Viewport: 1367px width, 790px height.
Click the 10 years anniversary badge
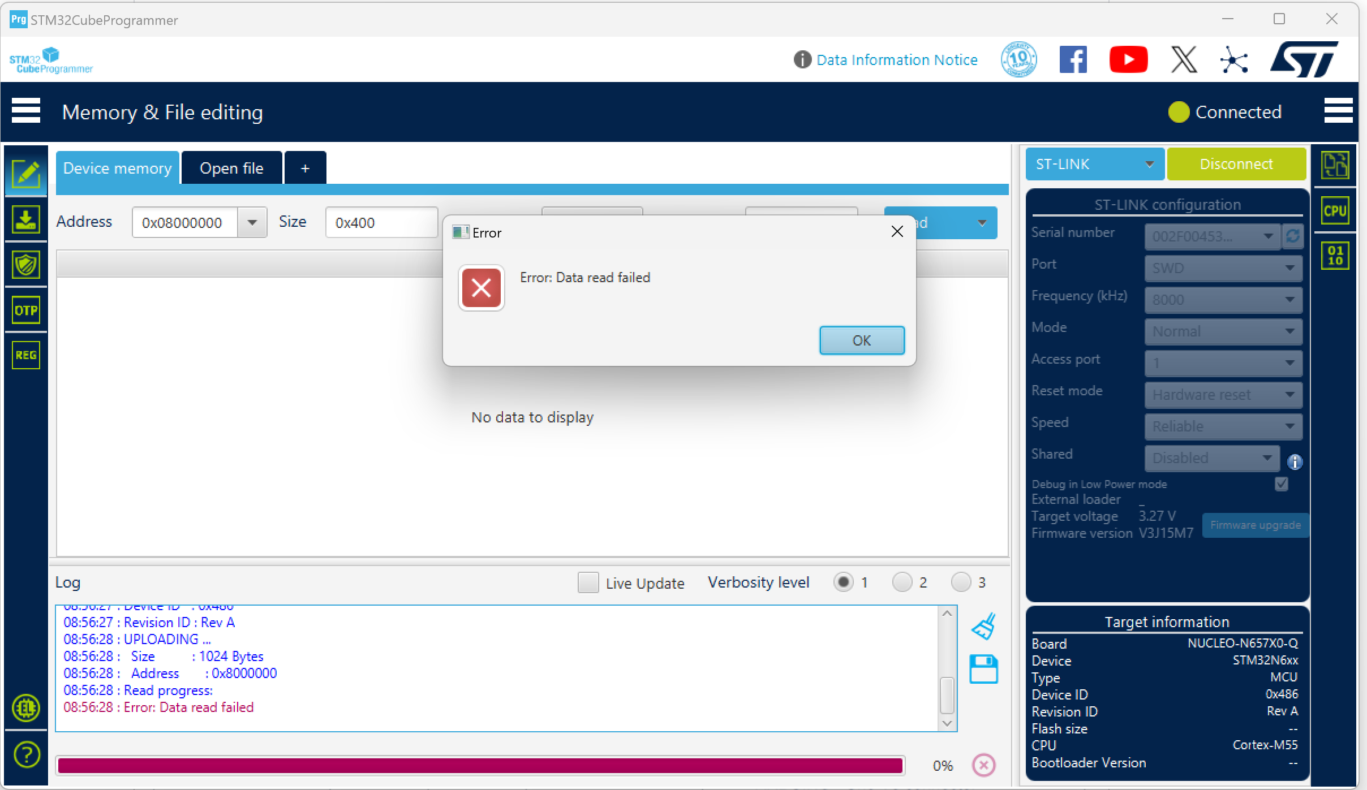pyautogui.click(x=1018, y=59)
